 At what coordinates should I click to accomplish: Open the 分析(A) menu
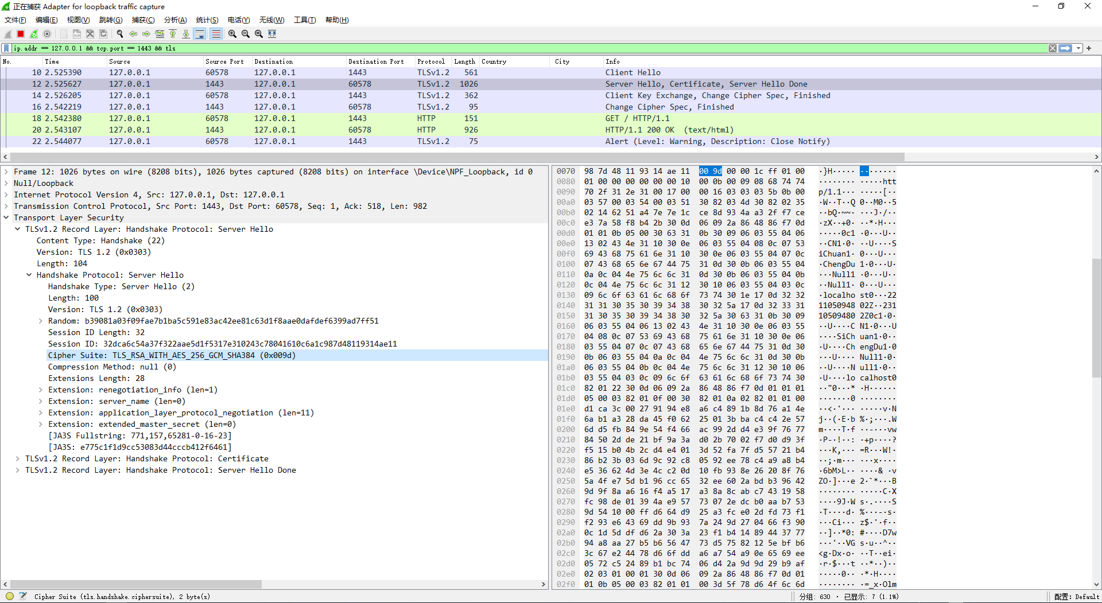click(176, 20)
